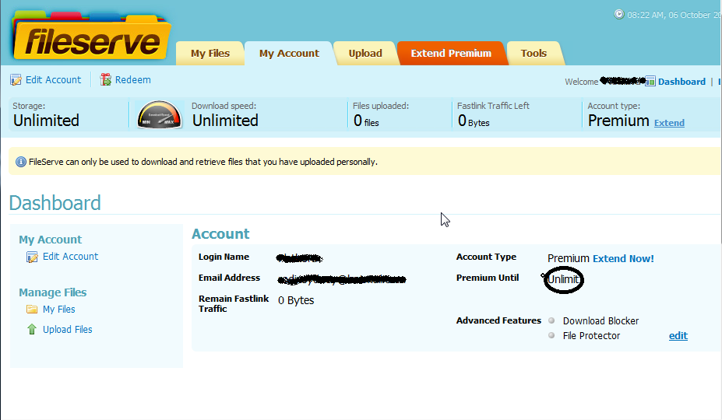
Task: Click the Redeem gift icon
Action: pyautogui.click(x=106, y=79)
